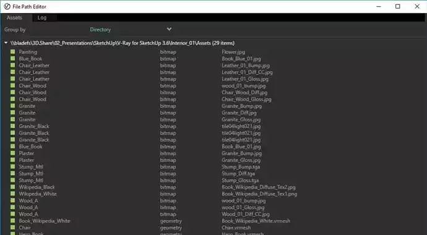The image size is (427, 235).
Task: Select the Wikipedia_White asset row name
Action: tap(38, 194)
